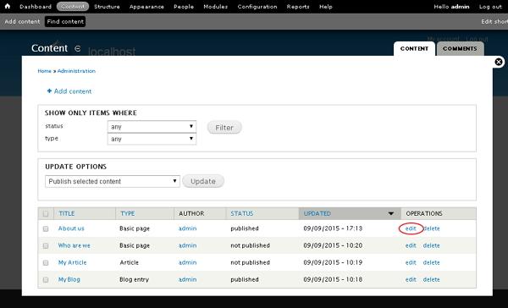Open the Configuration menu
The height and width of the screenshot is (308, 508).
pyautogui.click(x=257, y=7)
